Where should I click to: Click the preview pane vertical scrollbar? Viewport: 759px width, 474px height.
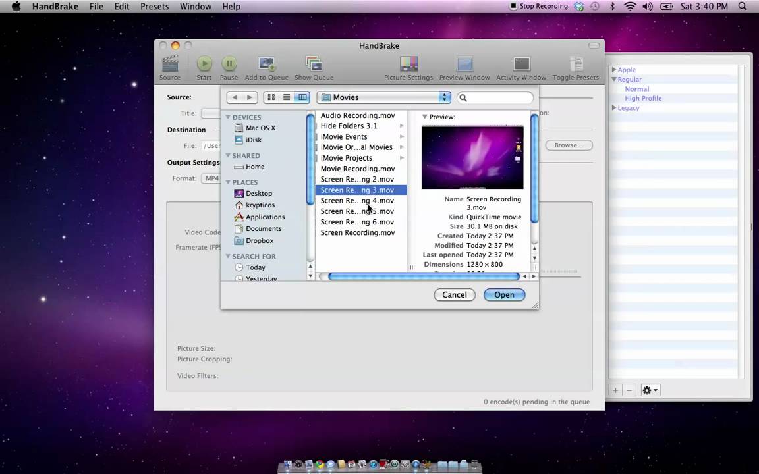click(534, 169)
